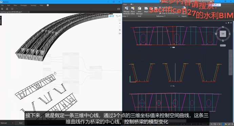
Task: Close the AutoCAD drawing viewport
Action: tap(231, 23)
